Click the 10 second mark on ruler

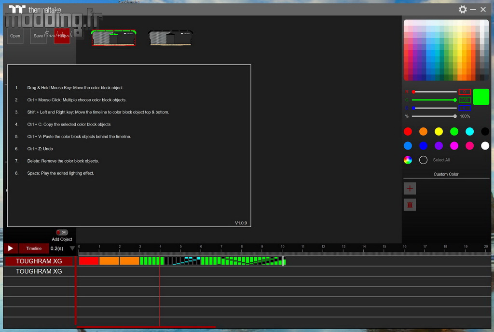282,248
